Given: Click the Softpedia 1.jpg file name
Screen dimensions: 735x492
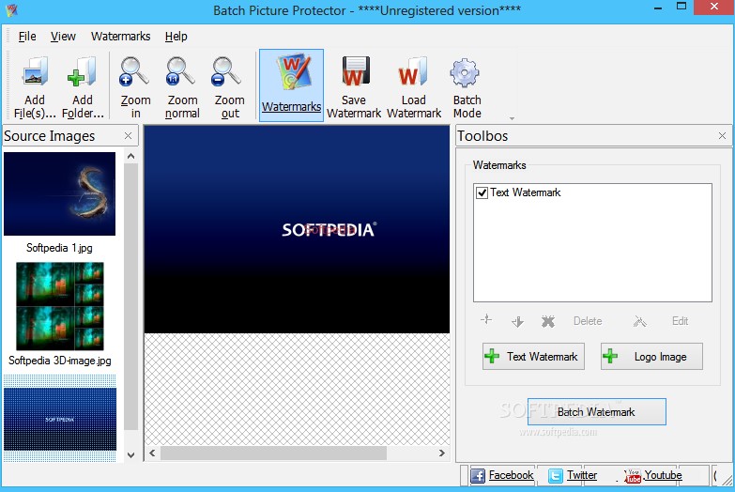Looking at the screenshot, I should [x=59, y=248].
